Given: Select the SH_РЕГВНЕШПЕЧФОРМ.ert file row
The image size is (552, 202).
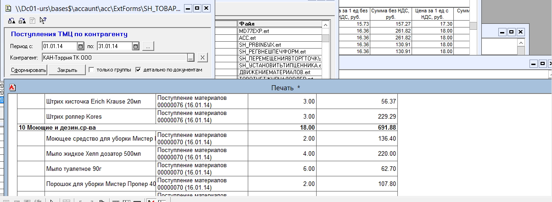Looking at the screenshot, I should [279, 51].
